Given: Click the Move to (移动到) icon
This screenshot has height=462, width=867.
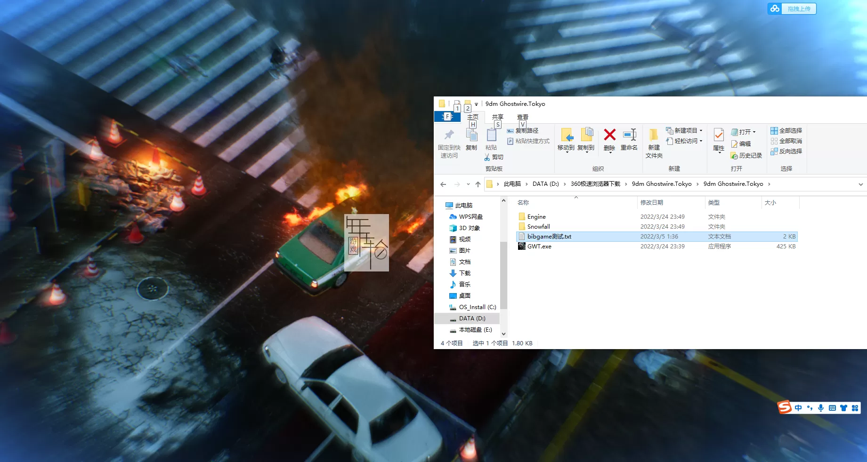Looking at the screenshot, I should tap(566, 135).
